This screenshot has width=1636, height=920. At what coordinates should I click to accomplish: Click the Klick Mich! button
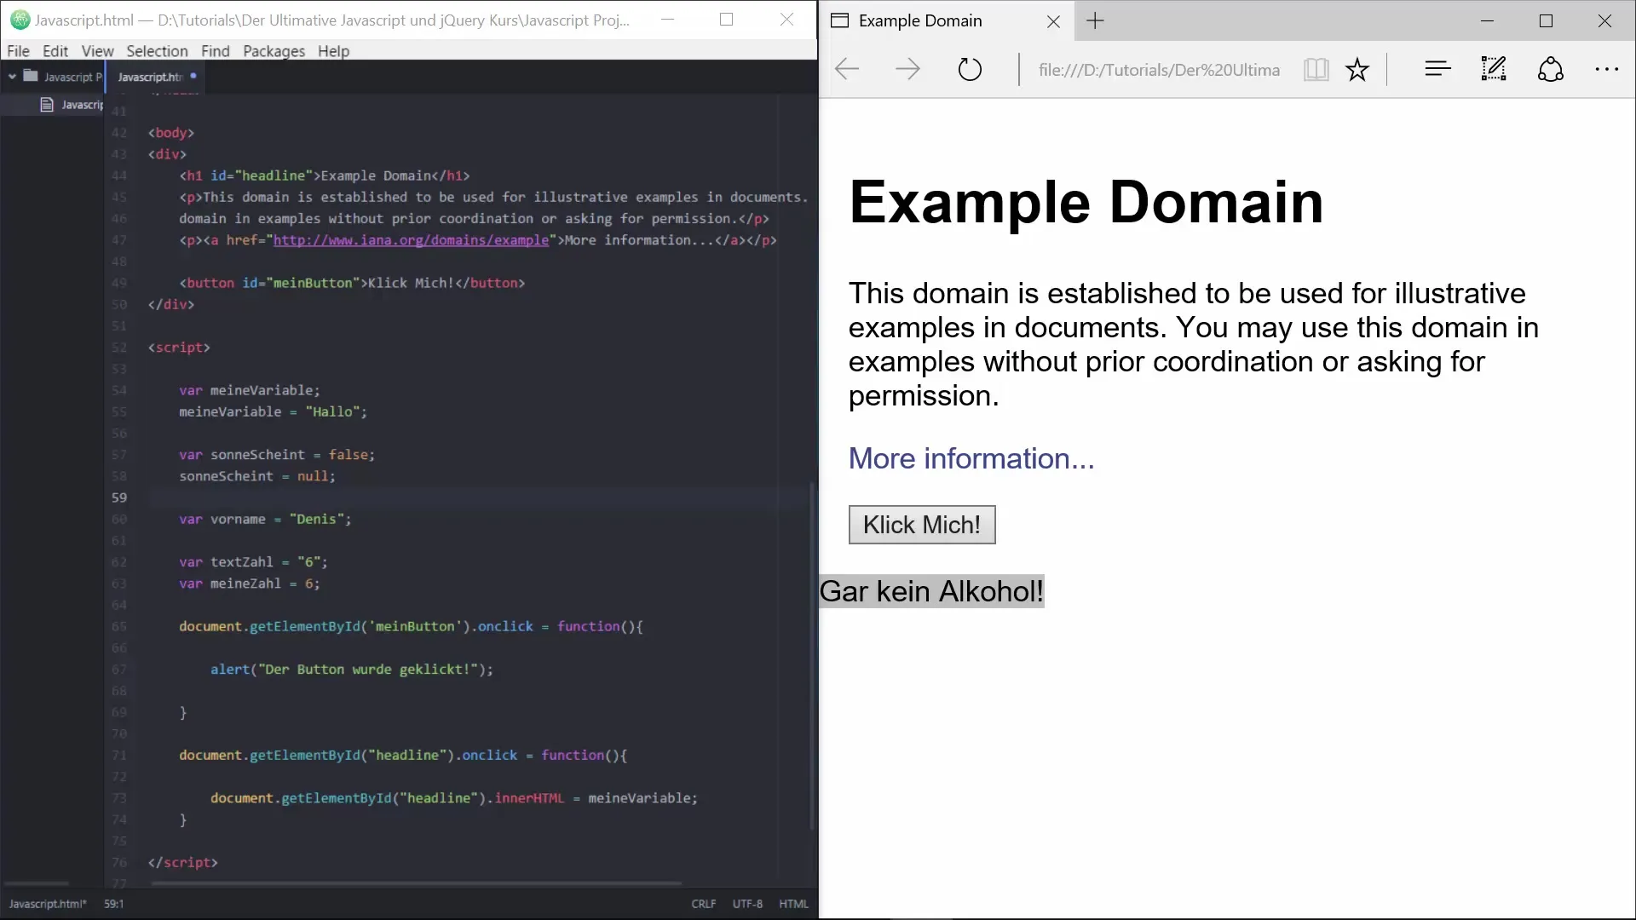[x=921, y=525]
